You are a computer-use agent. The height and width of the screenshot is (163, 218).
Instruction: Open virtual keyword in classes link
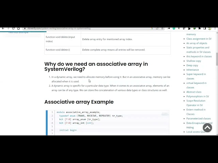click(x=196, y=85)
